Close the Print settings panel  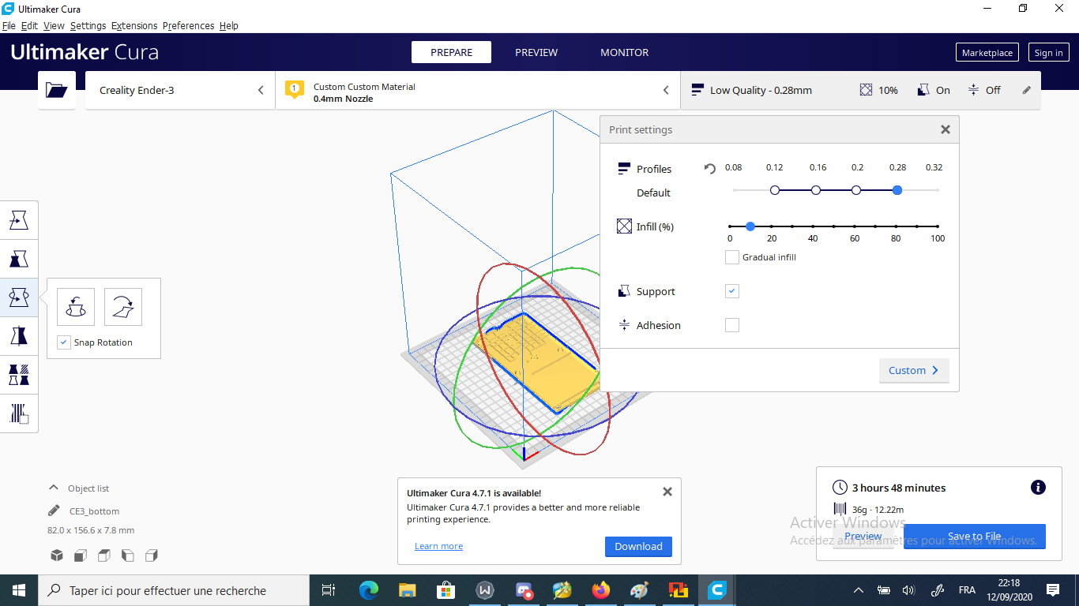[945, 129]
